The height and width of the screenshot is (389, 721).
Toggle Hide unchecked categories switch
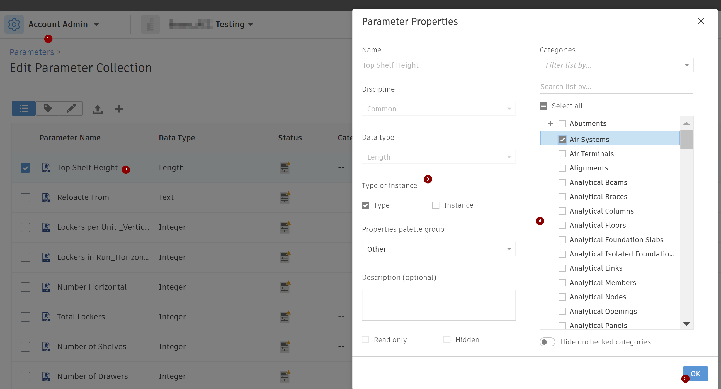point(547,342)
